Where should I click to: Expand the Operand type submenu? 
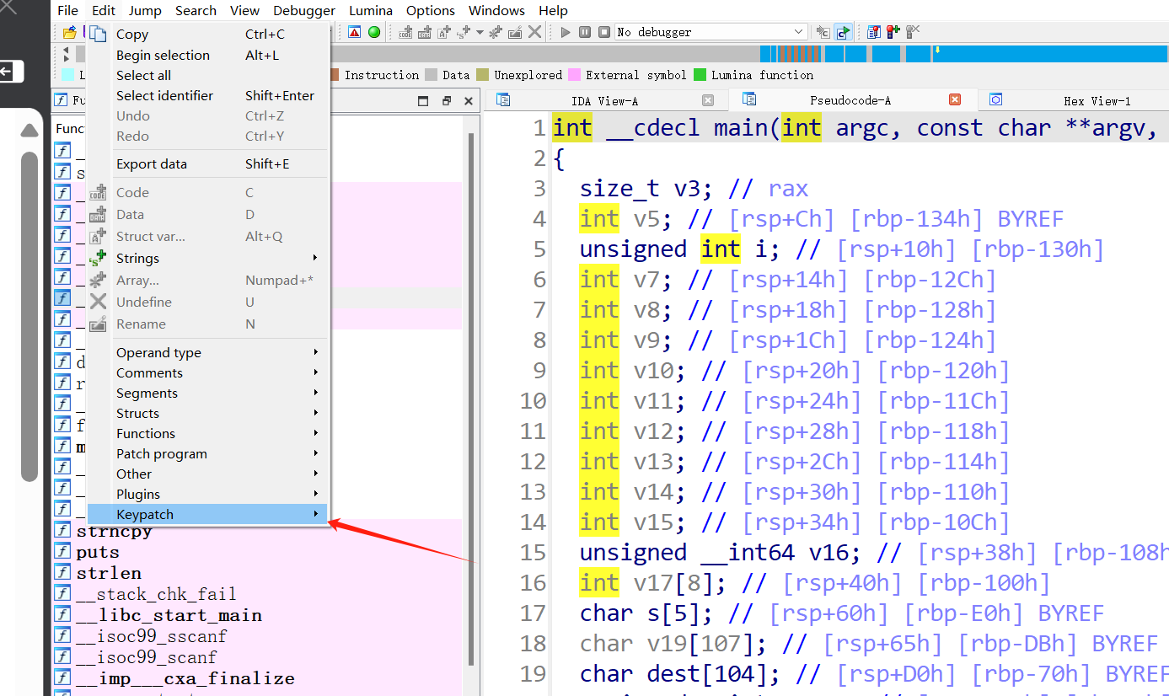click(209, 352)
